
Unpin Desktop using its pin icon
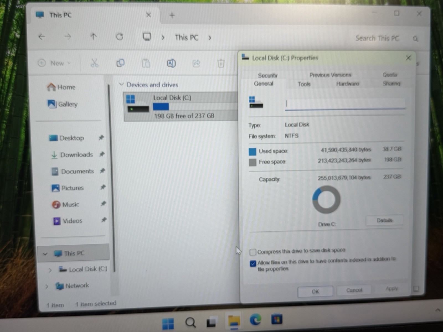pos(101,138)
